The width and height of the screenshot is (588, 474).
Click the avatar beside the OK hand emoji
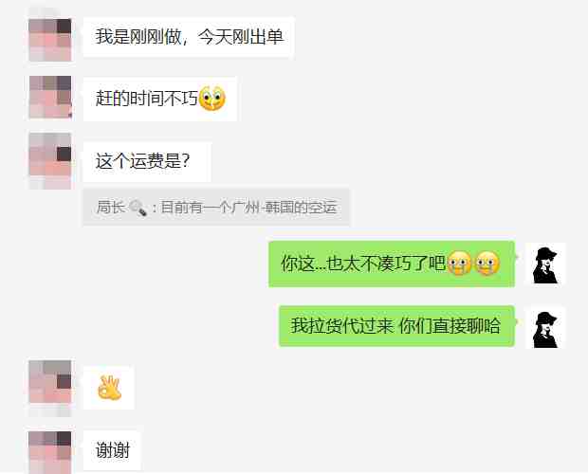[x=50, y=387]
